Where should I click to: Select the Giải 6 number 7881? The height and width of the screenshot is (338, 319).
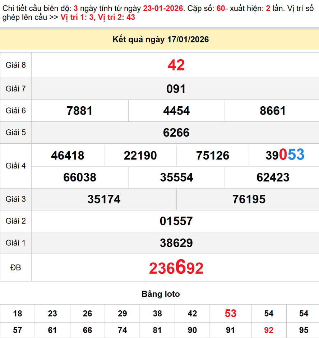point(80,111)
